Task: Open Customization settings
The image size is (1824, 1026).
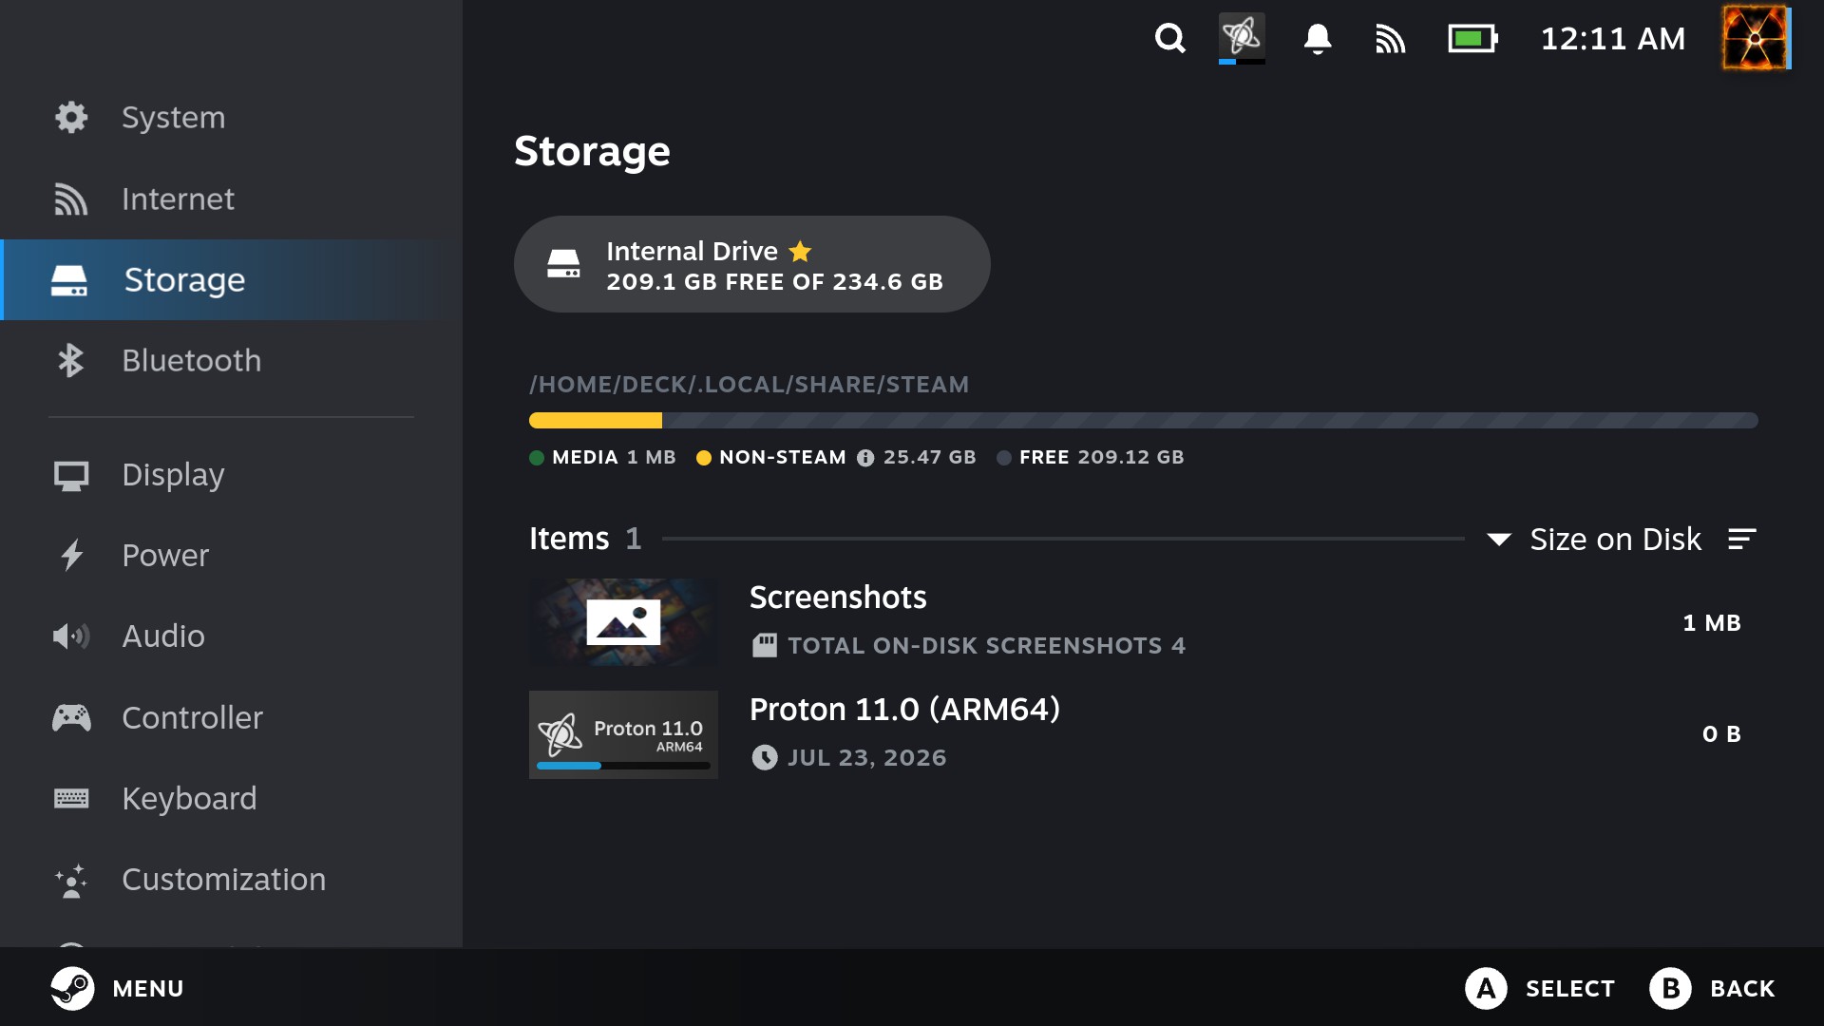Action: [231, 880]
